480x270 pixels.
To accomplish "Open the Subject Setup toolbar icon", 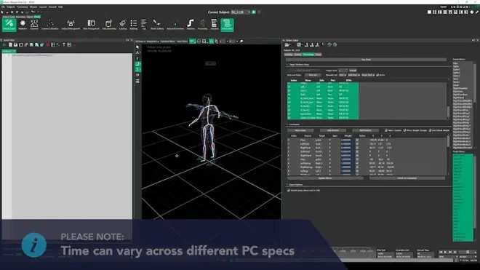I will click(9, 25).
